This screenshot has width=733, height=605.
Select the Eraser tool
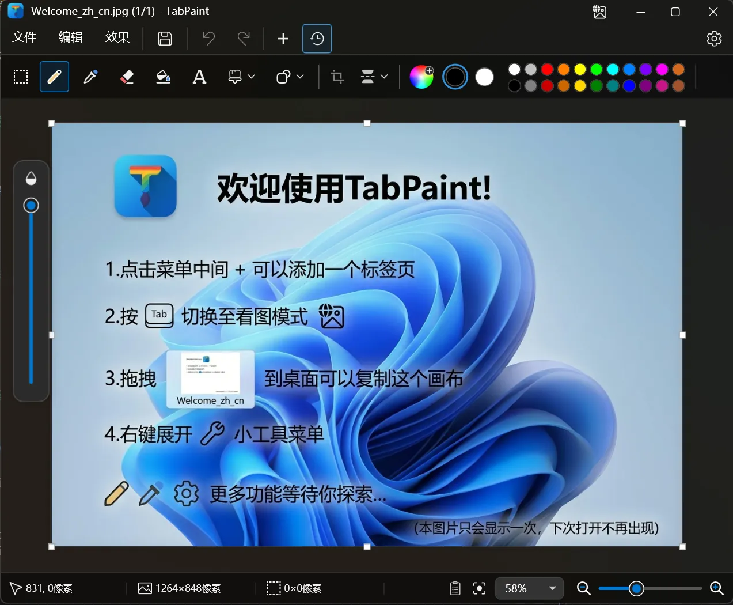click(x=127, y=76)
